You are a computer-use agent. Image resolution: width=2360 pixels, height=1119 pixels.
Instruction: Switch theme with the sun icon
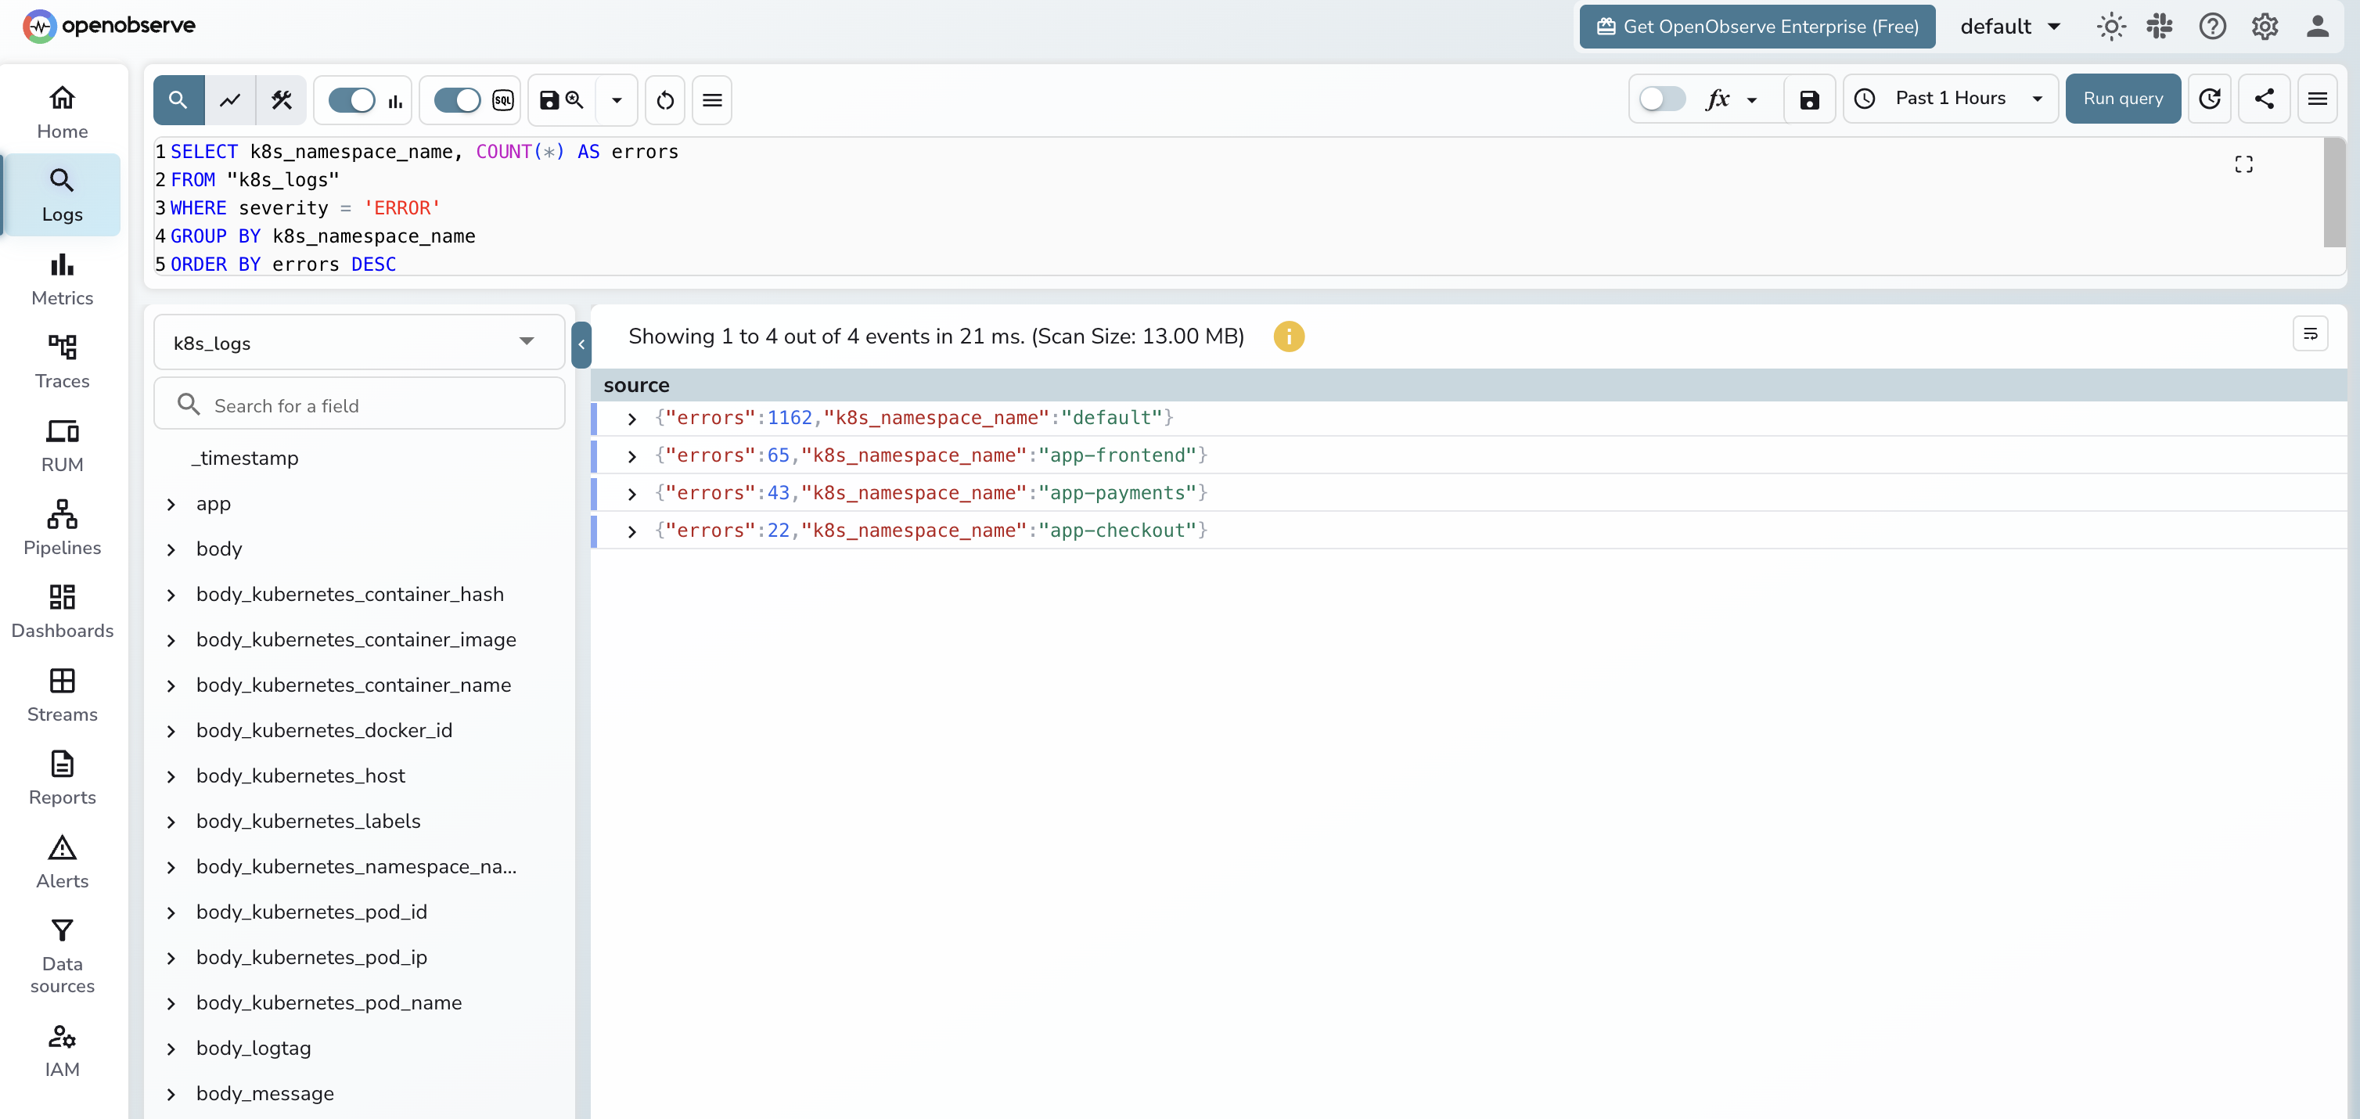(2111, 27)
